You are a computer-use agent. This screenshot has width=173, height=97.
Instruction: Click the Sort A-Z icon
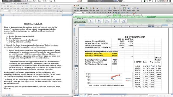point(115,8)
